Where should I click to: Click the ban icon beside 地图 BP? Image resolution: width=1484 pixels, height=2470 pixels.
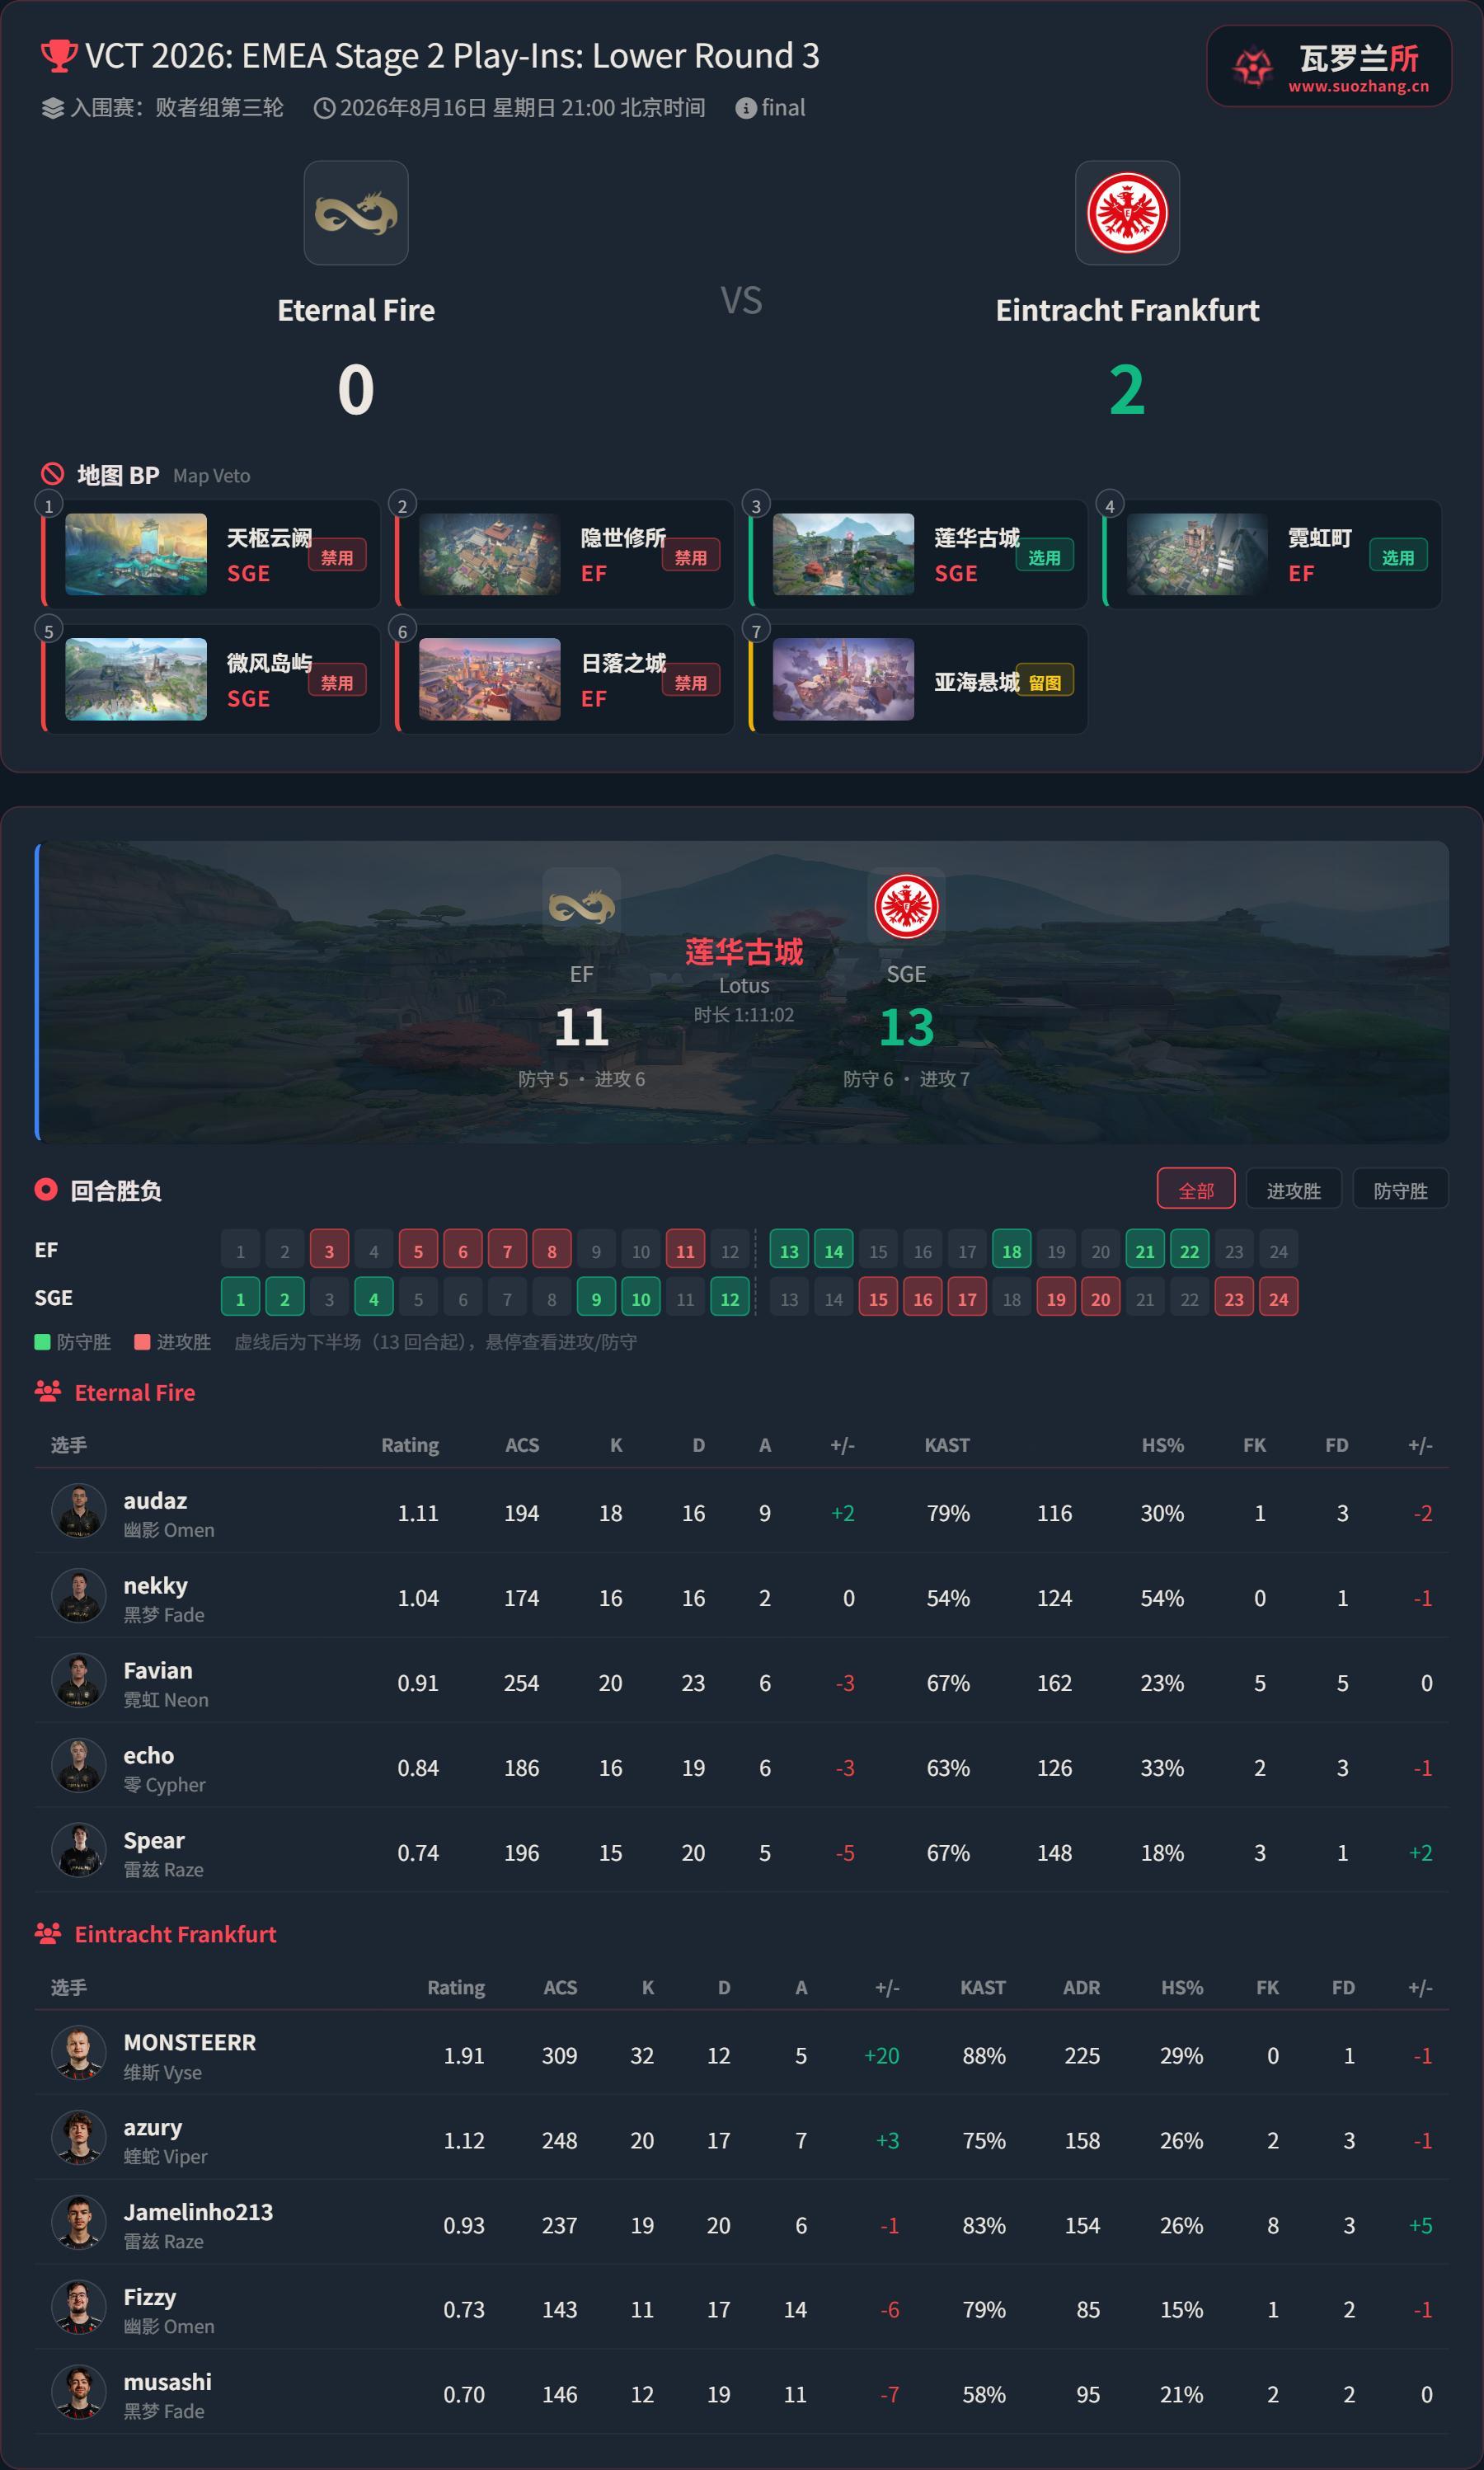(53, 474)
